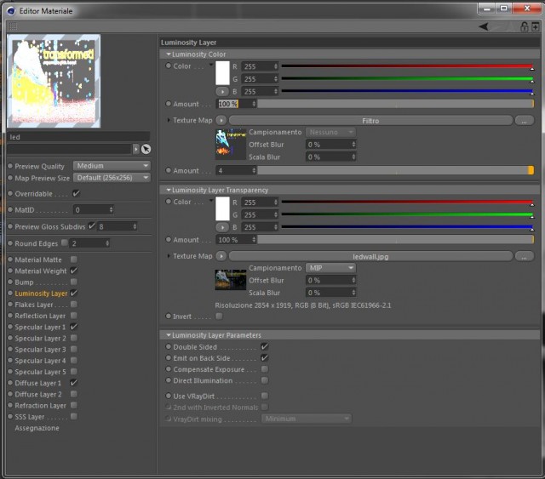The image size is (545, 479).
Task: Click the ledwall.jpg texture thumbnail
Action: pos(231,280)
